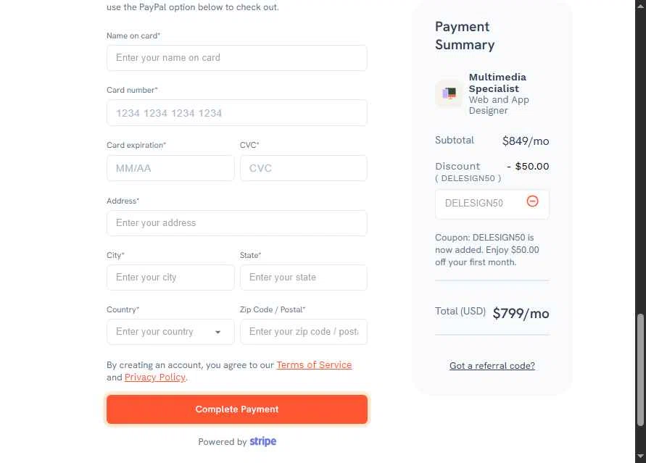Click the Stripe logo

263,441
